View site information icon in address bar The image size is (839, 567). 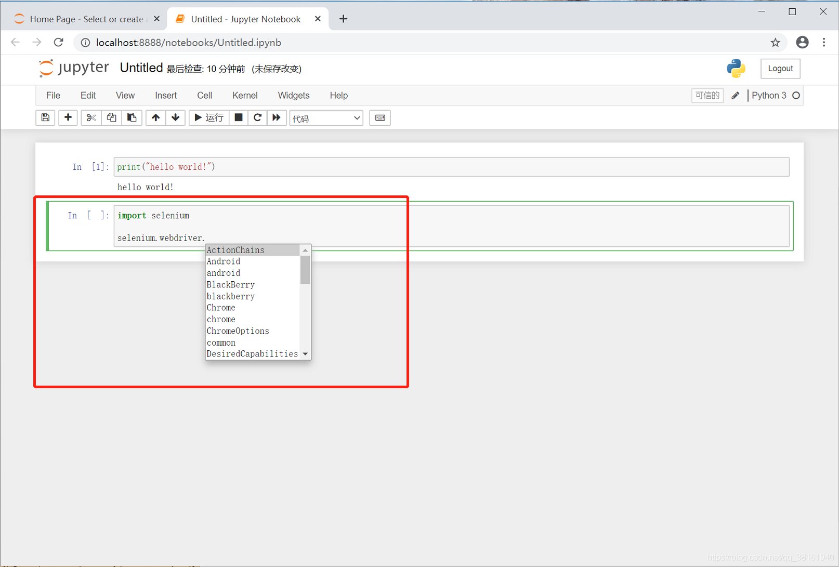tap(85, 43)
